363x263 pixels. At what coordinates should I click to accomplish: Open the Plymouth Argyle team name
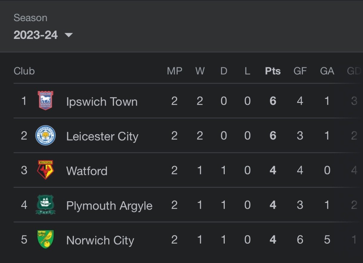point(109,206)
